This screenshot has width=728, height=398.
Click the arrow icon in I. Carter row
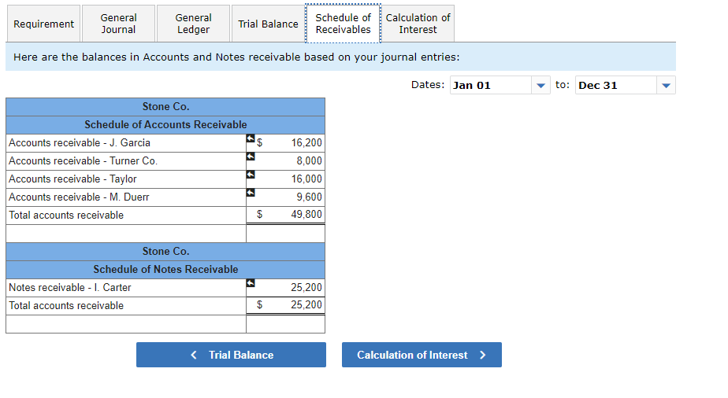coord(251,282)
